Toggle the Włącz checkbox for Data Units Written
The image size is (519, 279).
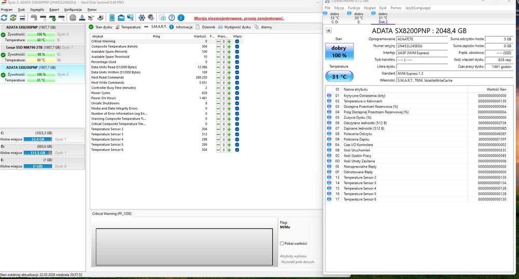pyautogui.click(x=237, y=73)
